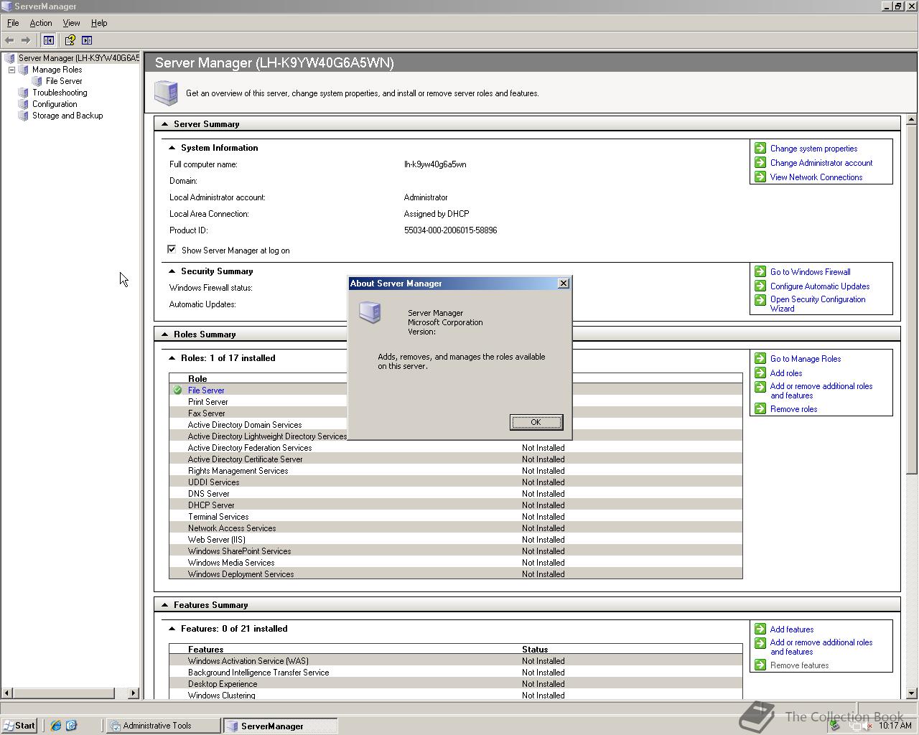Viewport: 919px width, 735px height.
Task: Open the View menu
Action: pos(71,23)
